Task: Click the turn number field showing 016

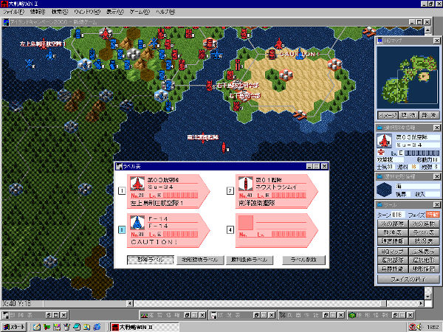Action: 397,215
